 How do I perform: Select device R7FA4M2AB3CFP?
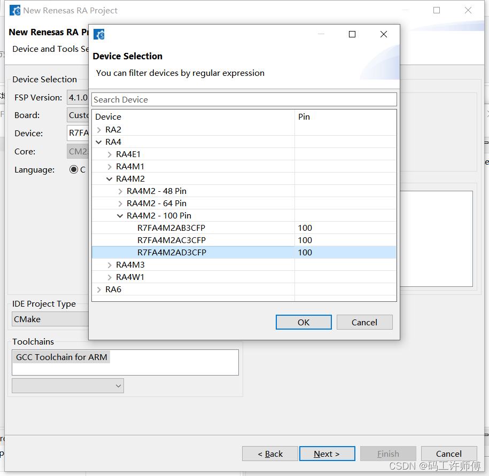[x=171, y=228]
